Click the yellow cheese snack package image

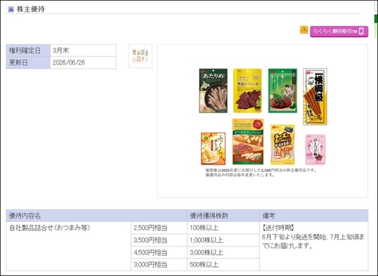(282, 145)
